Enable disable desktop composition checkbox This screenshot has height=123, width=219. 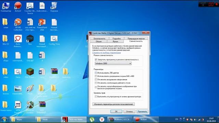click(x=96, y=83)
